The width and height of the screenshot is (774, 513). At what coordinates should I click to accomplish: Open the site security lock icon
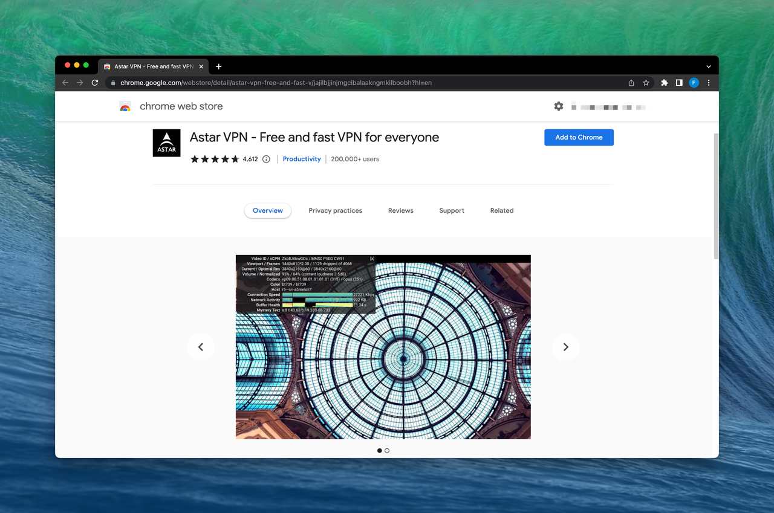coord(113,83)
